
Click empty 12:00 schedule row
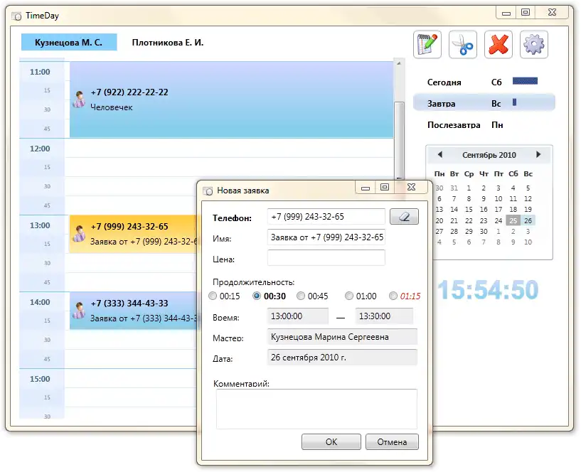click(229, 148)
